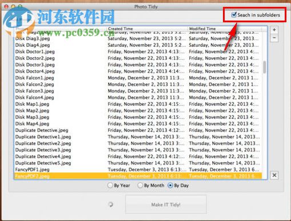Select the Duplicate Detective4.jpeg row

point(138,156)
